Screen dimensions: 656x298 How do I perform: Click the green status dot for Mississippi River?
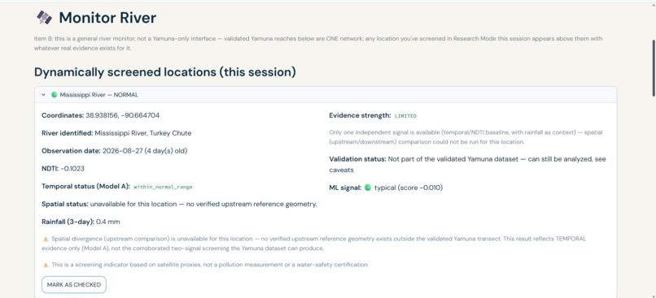pyautogui.click(x=54, y=95)
